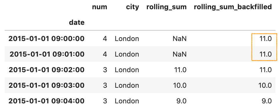Click London city cell in 09:04:00 row
The height and width of the screenshot is (112, 279).
[x=127, y=101]
